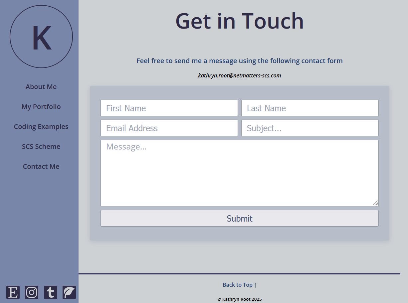
Task: Click the kathryn.root email address link
Action: point(239,75)
